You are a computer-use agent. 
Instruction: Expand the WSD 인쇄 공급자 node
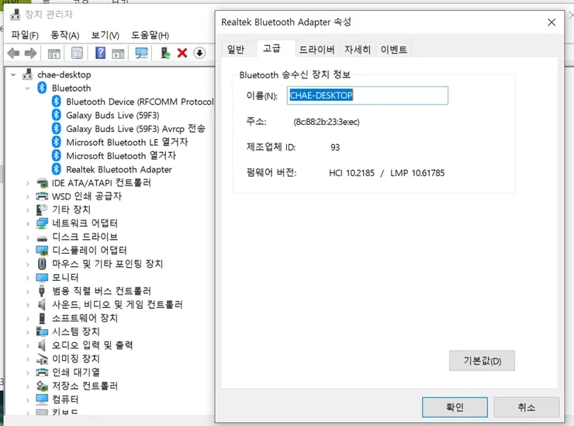tap(27, 196)
